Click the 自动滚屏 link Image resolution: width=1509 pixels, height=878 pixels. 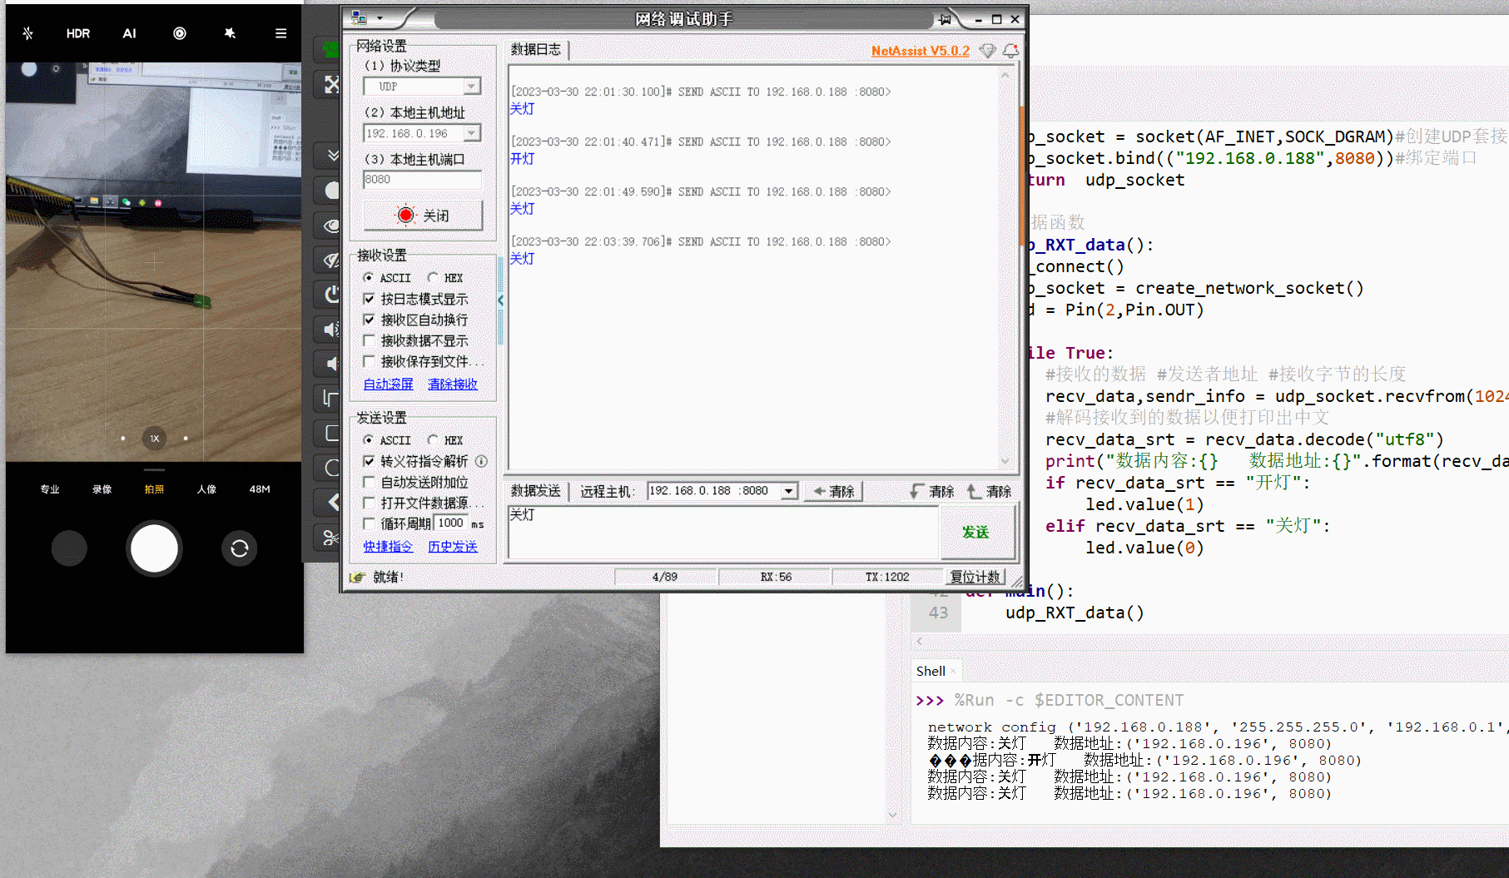pyautogui.click(x=388, y=384)
